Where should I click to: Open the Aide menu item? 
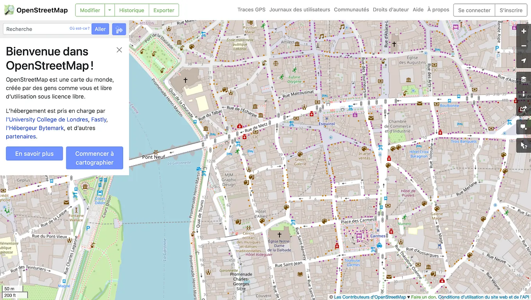[x=418, y=9]
